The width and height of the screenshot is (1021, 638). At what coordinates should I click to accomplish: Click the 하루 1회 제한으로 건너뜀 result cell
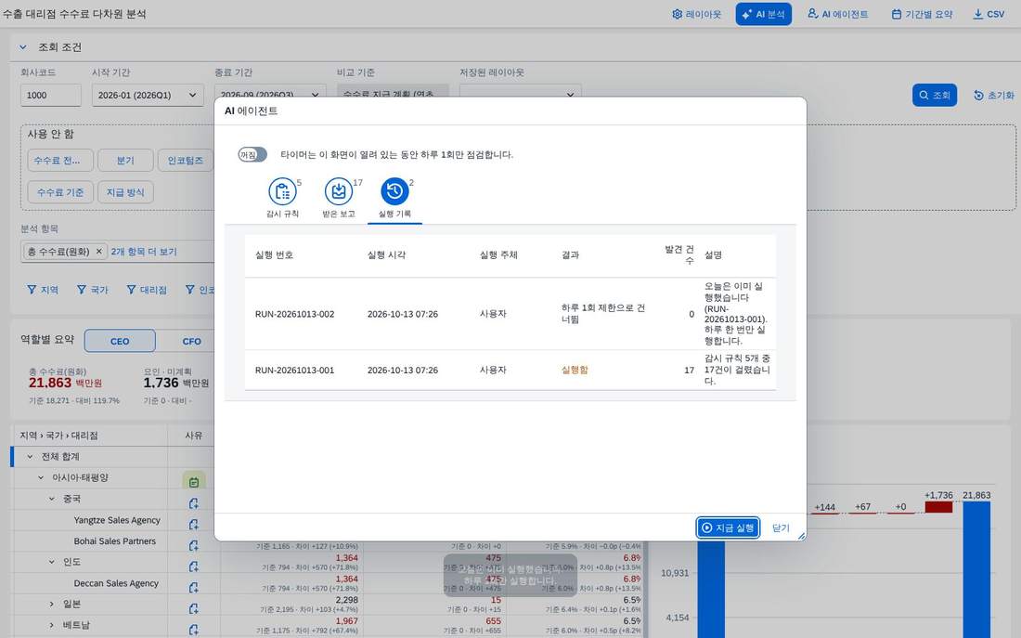603,314
